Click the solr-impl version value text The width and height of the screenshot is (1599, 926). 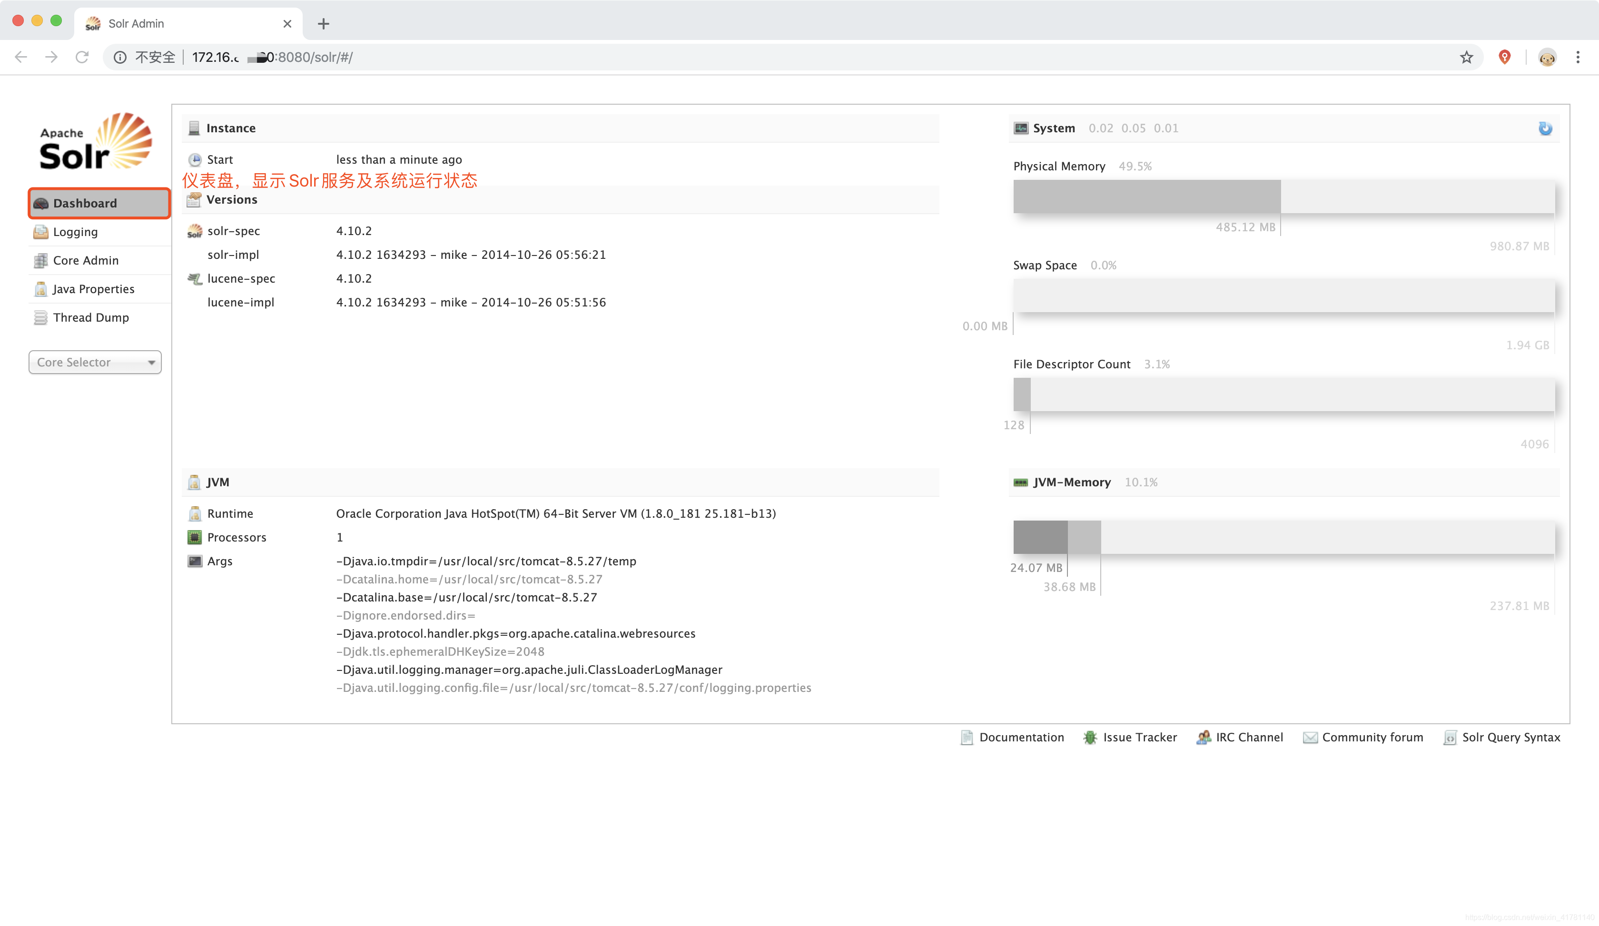(471, 255)
